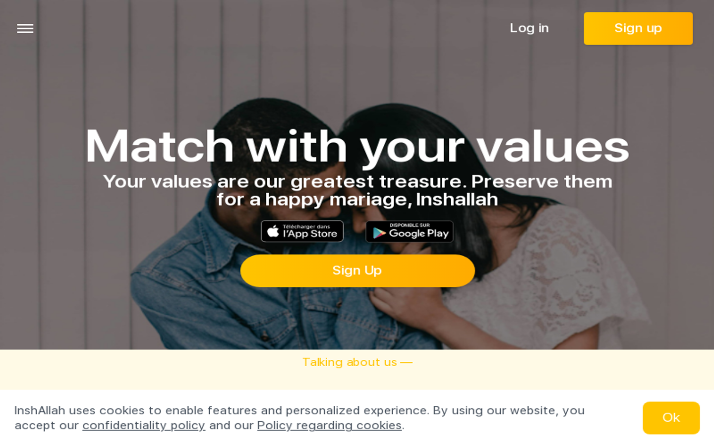The height and width of the screenshot is (446, 714).
Task: Accept cookies with the Ok button
Action: pyautogui.click(x=671, y=418)
